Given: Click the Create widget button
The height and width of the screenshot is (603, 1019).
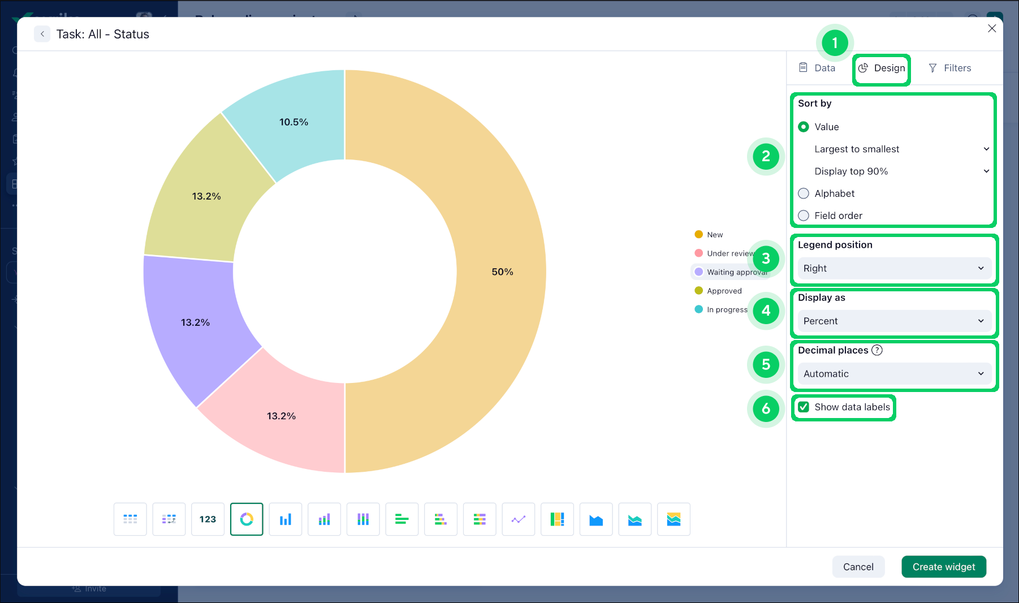Looking at the screenshot, I should click(x=943, y=566).
